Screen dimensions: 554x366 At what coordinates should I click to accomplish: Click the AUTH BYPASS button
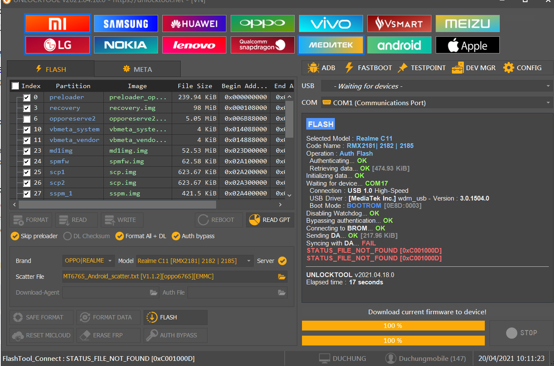coord(176,335)
